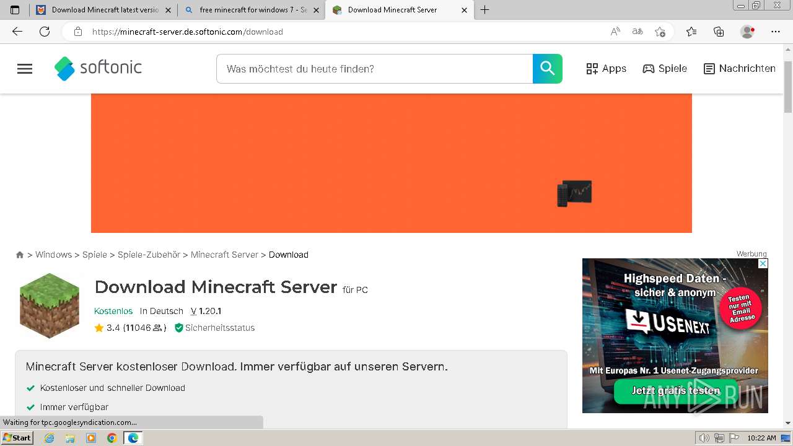Click the volume speaker tray icon
Screen dimensions: 793x446
pyautogui.click(x=704, y=438)
